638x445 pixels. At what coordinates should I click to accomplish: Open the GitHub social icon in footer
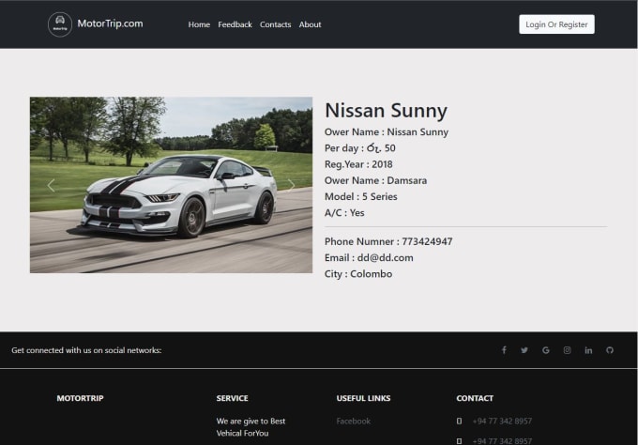610,350
